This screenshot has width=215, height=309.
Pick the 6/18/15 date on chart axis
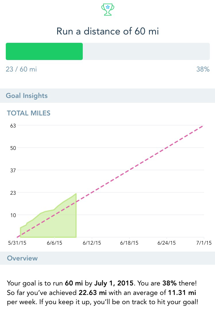(x=129, y=243)
